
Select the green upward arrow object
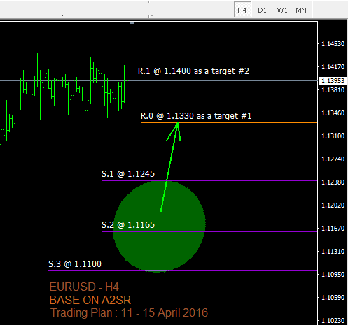coord(171,167)
